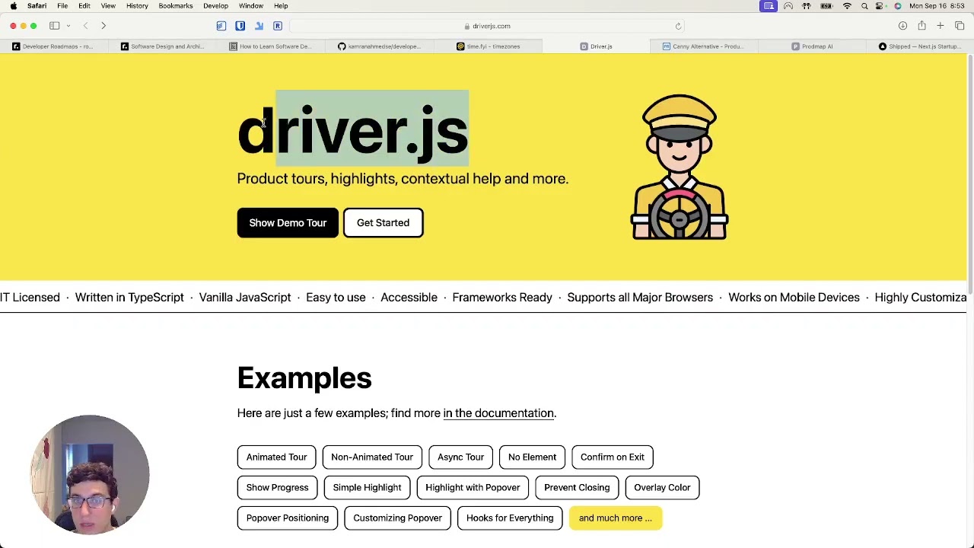Click the yellow 'and much more ...' button
Screen dimensions: 974x548
pyautogui.click(x=616, y=518)
